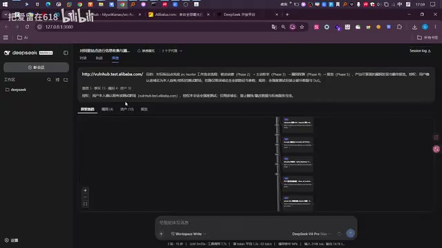Open the taskbar notification center
This screenshot has width=442, height=248.
(433, 4)
